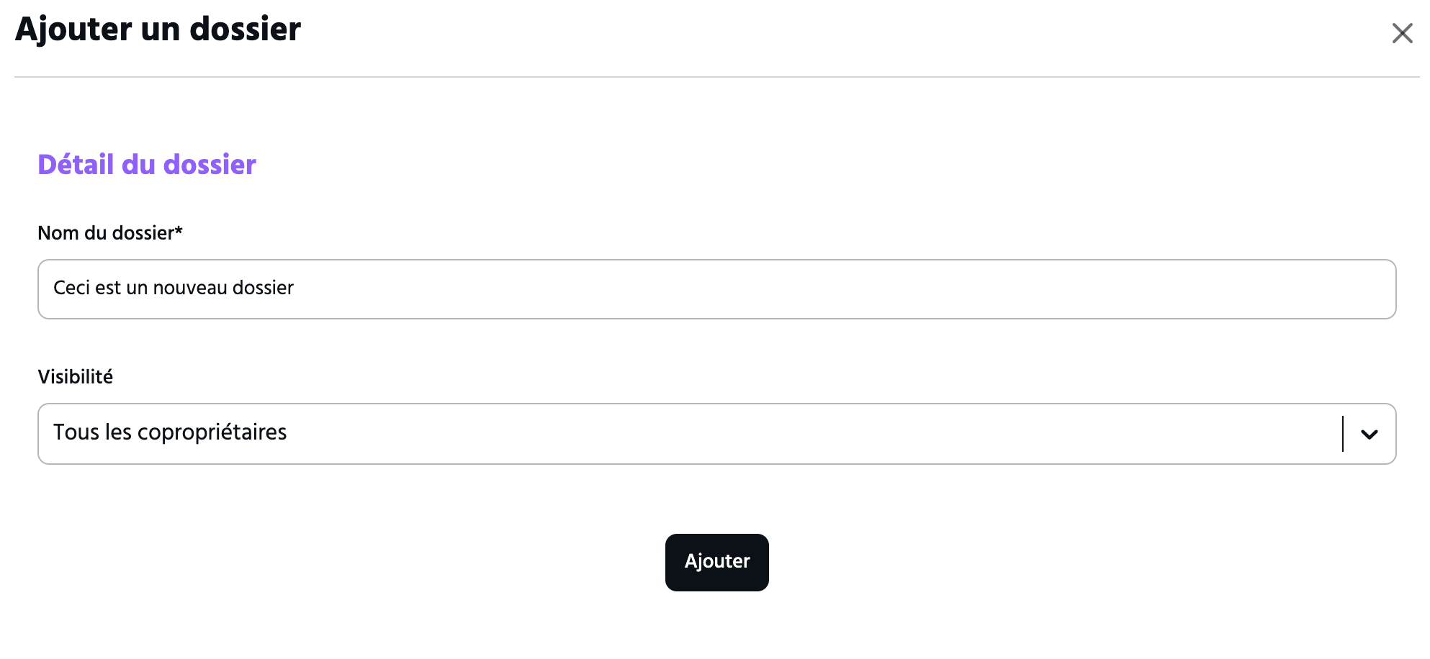This screenshot has height=659, width=1430.
Task: Place cursor in text Ceci est un nouveau dossier
Action: [x=174, y=288]
